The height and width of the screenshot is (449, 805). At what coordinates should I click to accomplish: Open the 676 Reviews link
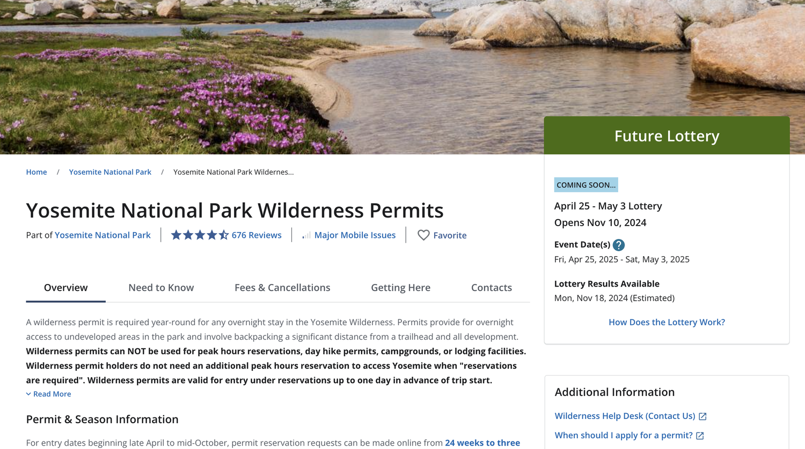tap(257, 235)
